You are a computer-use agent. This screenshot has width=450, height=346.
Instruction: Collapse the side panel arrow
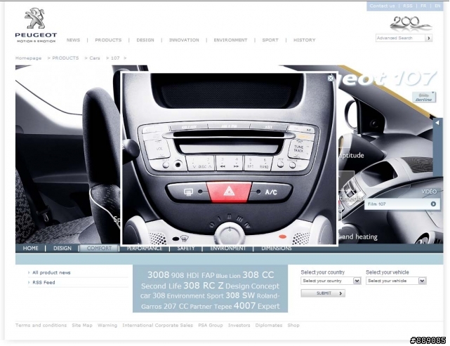click(x=437, y=123)
